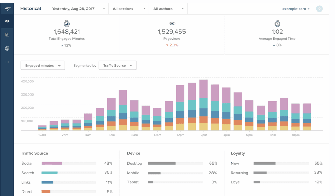The height and width of the screenshot is (196, 335).
Task: Open the dashboard gauge icon in sidebar
Action: (x=7, y=22)
